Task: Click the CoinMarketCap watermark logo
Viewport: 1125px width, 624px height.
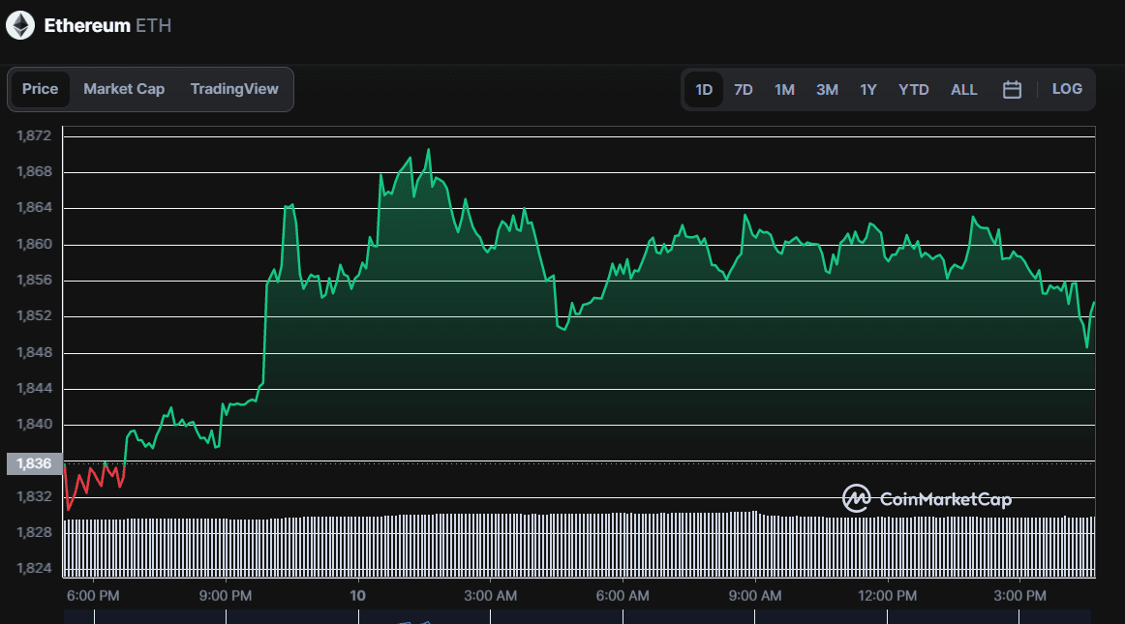Action: point(856,499)
